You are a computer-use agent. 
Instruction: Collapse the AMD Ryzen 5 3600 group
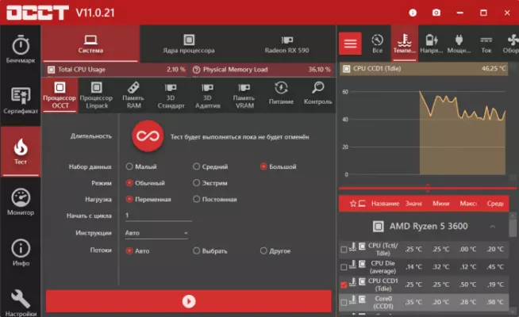[x=492, y=226]
